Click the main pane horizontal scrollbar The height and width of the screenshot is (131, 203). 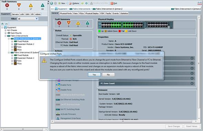pos(123,121)
